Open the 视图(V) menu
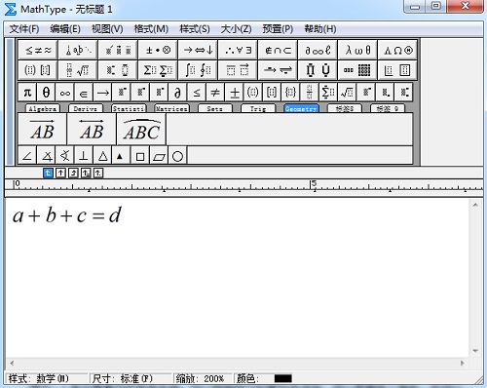This screenshot has height=388, width=487. tap(107, 29)
